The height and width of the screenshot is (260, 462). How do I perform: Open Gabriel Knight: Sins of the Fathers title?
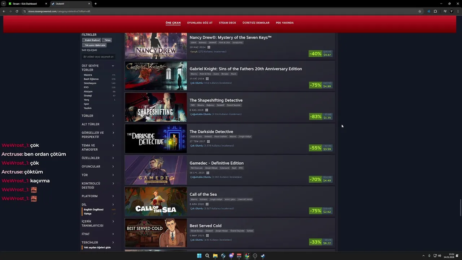click(x=246, y=69)
